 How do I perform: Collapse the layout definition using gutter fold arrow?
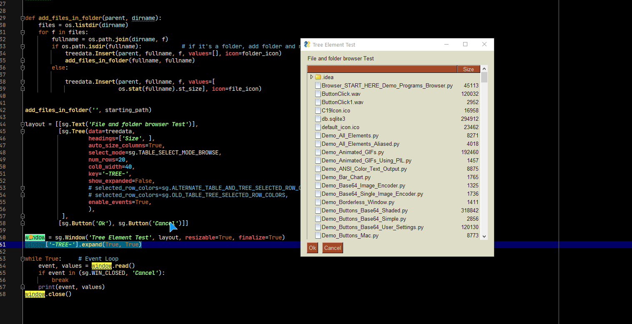(23, 124)
